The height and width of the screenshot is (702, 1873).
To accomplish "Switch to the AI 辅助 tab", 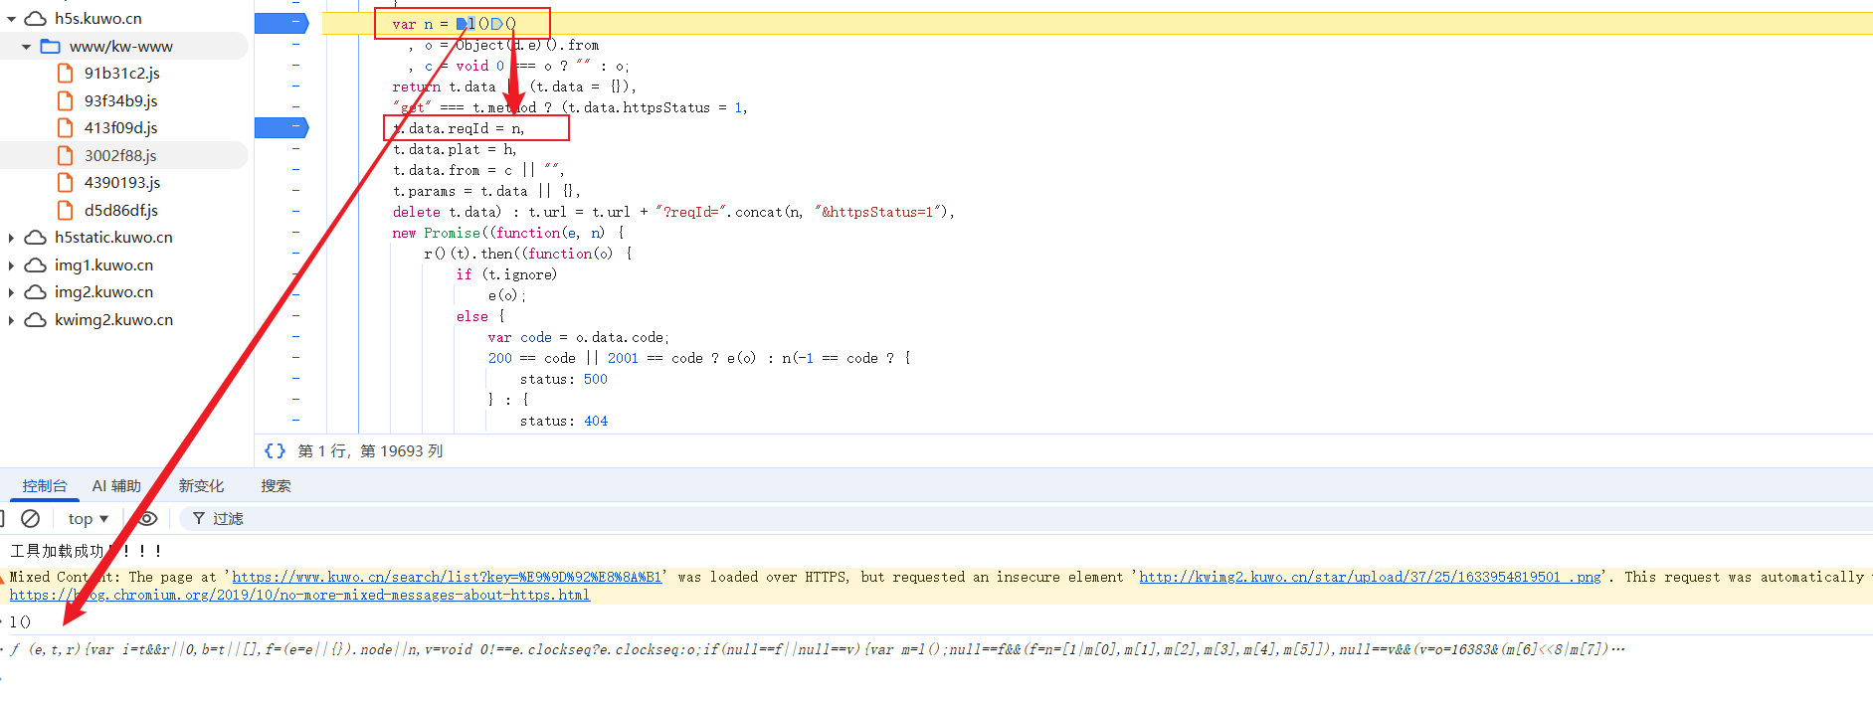I will tap(116, 486).
